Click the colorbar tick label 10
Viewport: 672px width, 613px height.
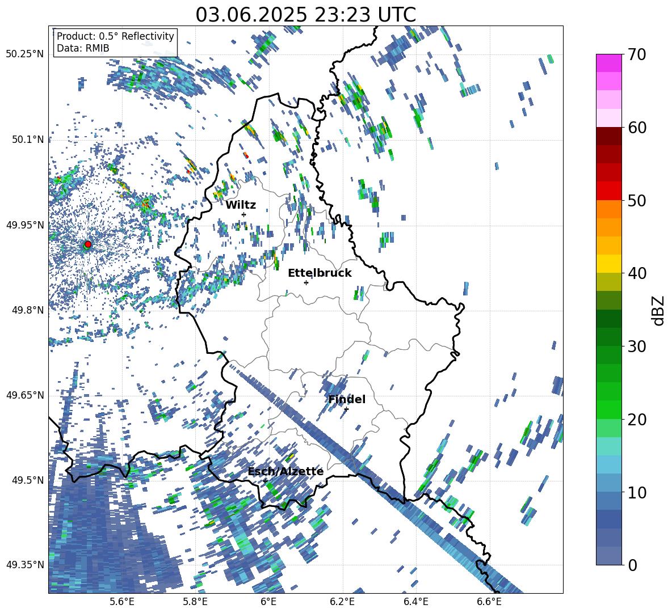click(x=637, y=492)
